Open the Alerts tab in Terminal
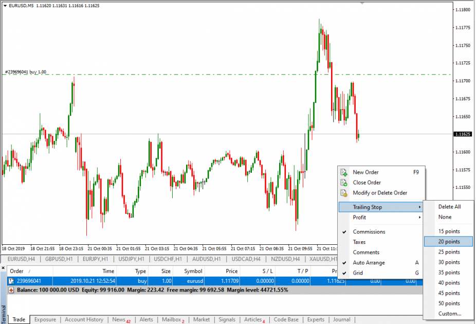The image size is (476, 324). [x=146, y=320]
